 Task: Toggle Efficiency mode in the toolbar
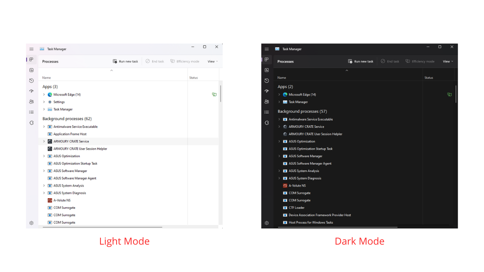pos(185,61)
